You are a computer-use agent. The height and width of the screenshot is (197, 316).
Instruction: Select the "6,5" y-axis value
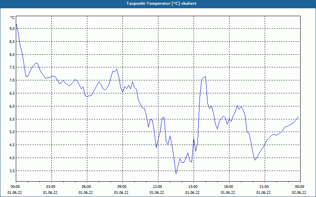[x=12, y=93]
